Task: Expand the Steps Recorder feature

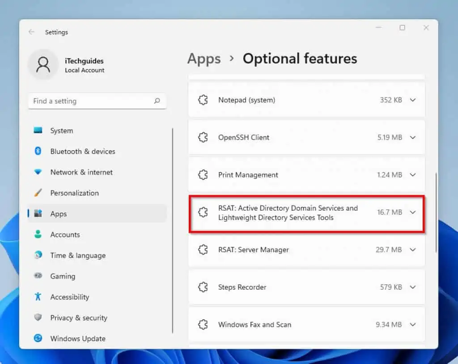Action: pyautogui.click(x=412, y=287)
